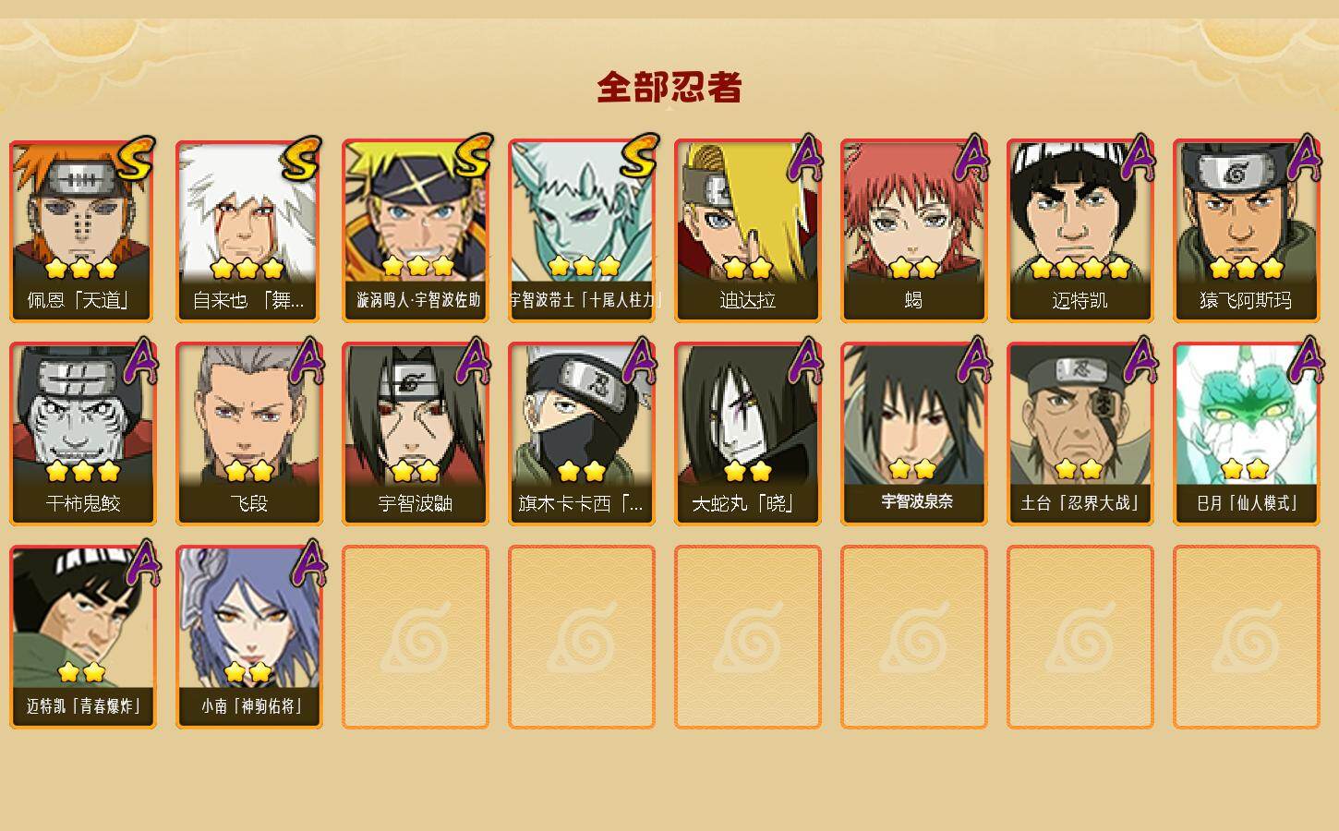Open the 宇智波泉奈 ninja card
The width and height of the screenshot is (1339, 831).
pos(914,434)
